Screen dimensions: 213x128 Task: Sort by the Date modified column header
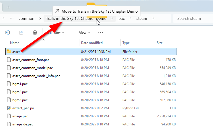coord(92,43)
